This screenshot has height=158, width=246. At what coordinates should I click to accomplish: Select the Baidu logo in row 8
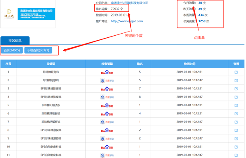[107, 131]
